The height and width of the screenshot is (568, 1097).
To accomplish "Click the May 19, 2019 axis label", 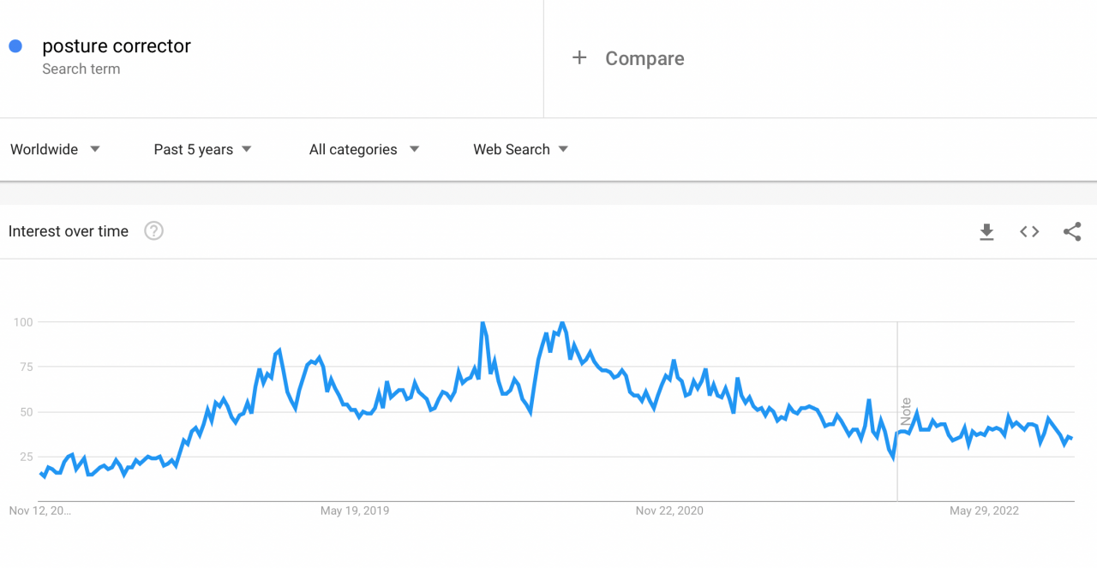I will [355, 510].
